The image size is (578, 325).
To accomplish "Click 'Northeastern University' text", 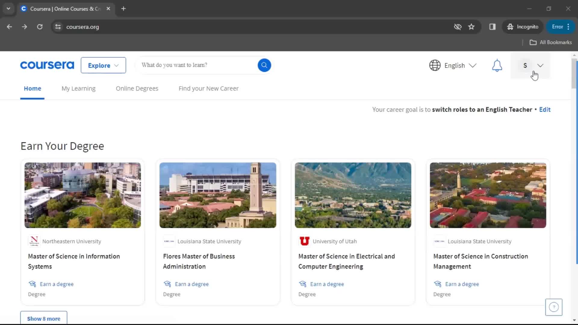I will (x=72, y=241).
